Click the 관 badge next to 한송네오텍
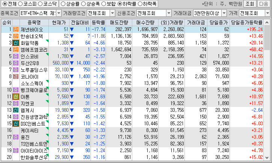The image size is (272, 163). (16, 36)
